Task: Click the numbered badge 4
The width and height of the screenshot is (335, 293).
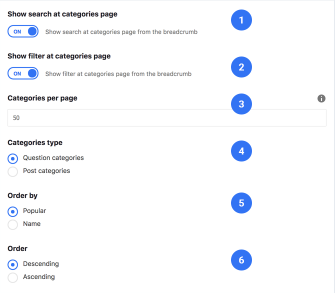Action: tap(241, 151)
